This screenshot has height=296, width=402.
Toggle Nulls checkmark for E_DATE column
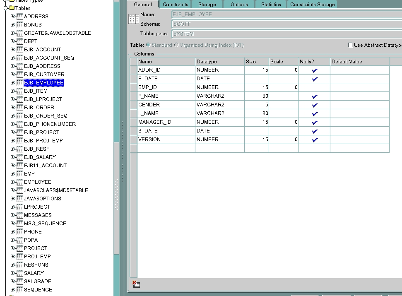315,79
